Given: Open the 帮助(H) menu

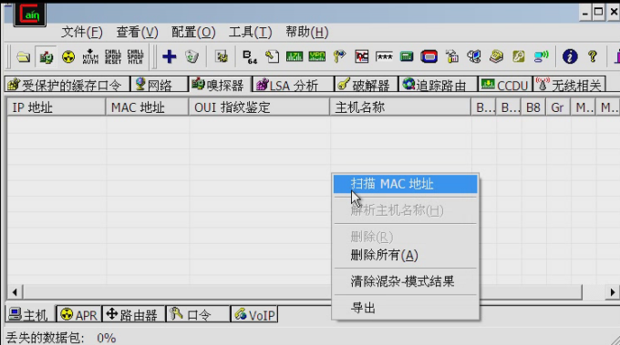Looking at the screenshot, I should 307,32.
